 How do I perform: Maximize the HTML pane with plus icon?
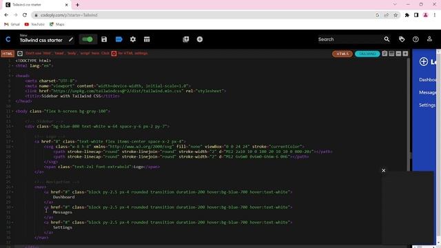tap(405, 54)
